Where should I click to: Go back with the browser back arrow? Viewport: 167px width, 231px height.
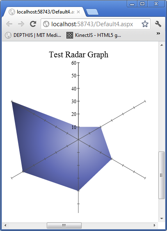pyautogui.click(x=9, y=24)
